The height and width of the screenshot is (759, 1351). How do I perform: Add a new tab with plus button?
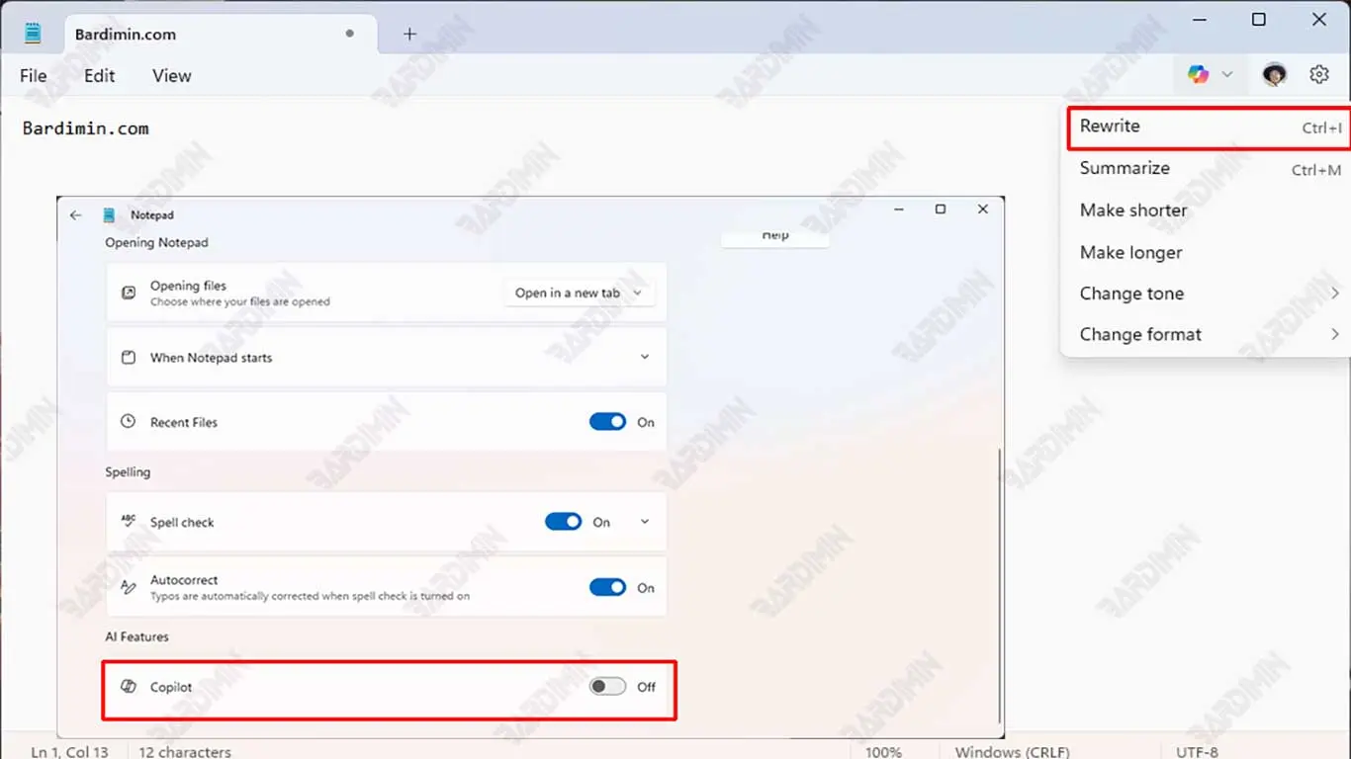[409, 34]
